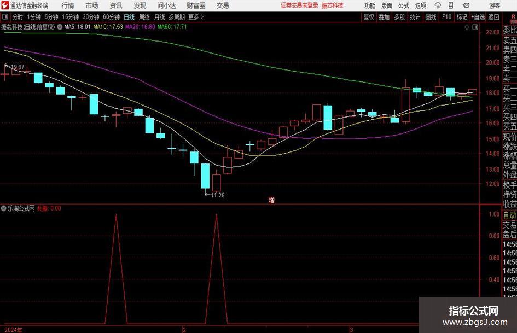The width and height of the screenshot is (517, 333).
Task: Click the TDX logo icon in title bar
Action: click(x=5, y=5)
